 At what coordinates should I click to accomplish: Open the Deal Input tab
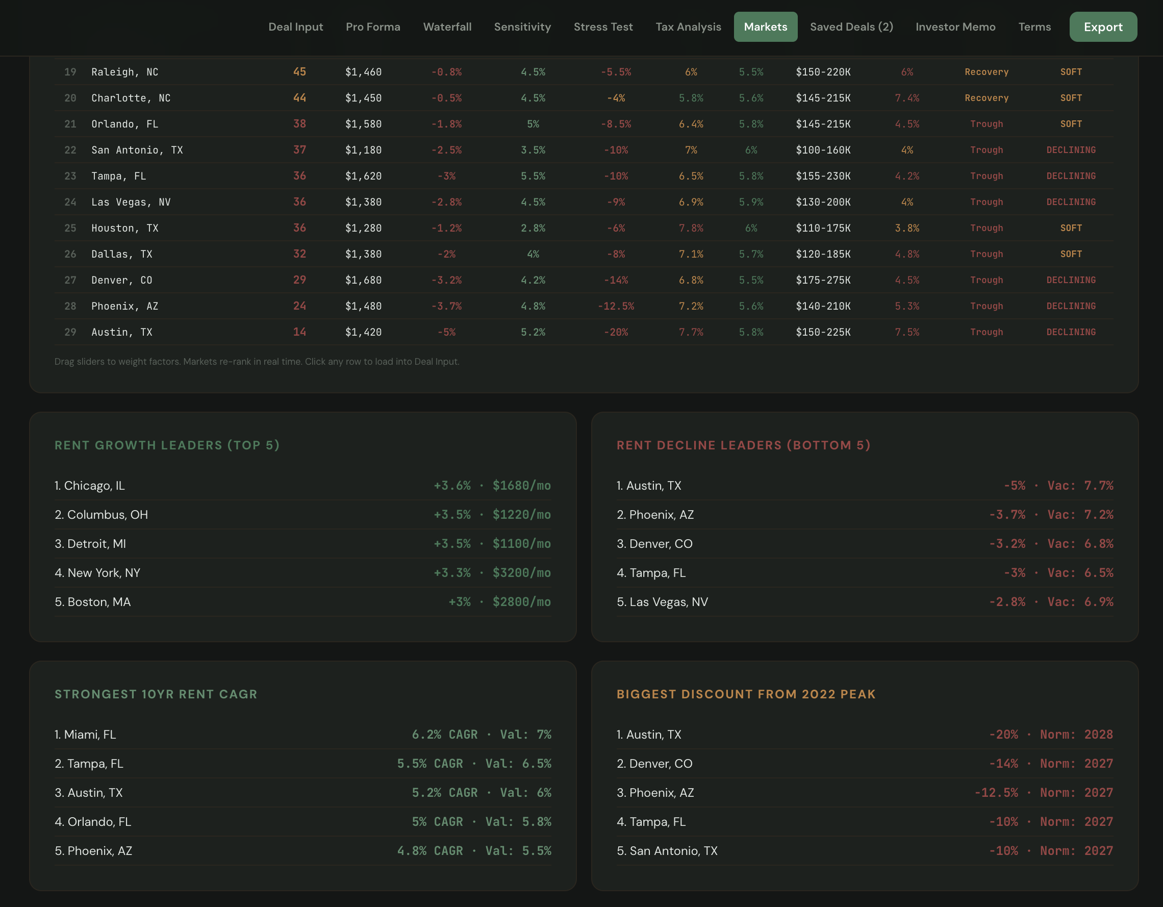point(295,27)
